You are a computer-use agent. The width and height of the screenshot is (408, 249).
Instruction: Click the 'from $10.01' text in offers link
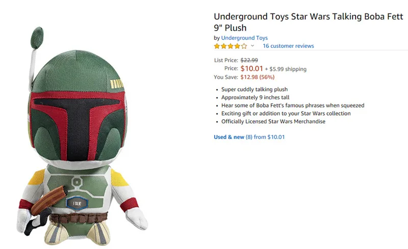point(269,137)
